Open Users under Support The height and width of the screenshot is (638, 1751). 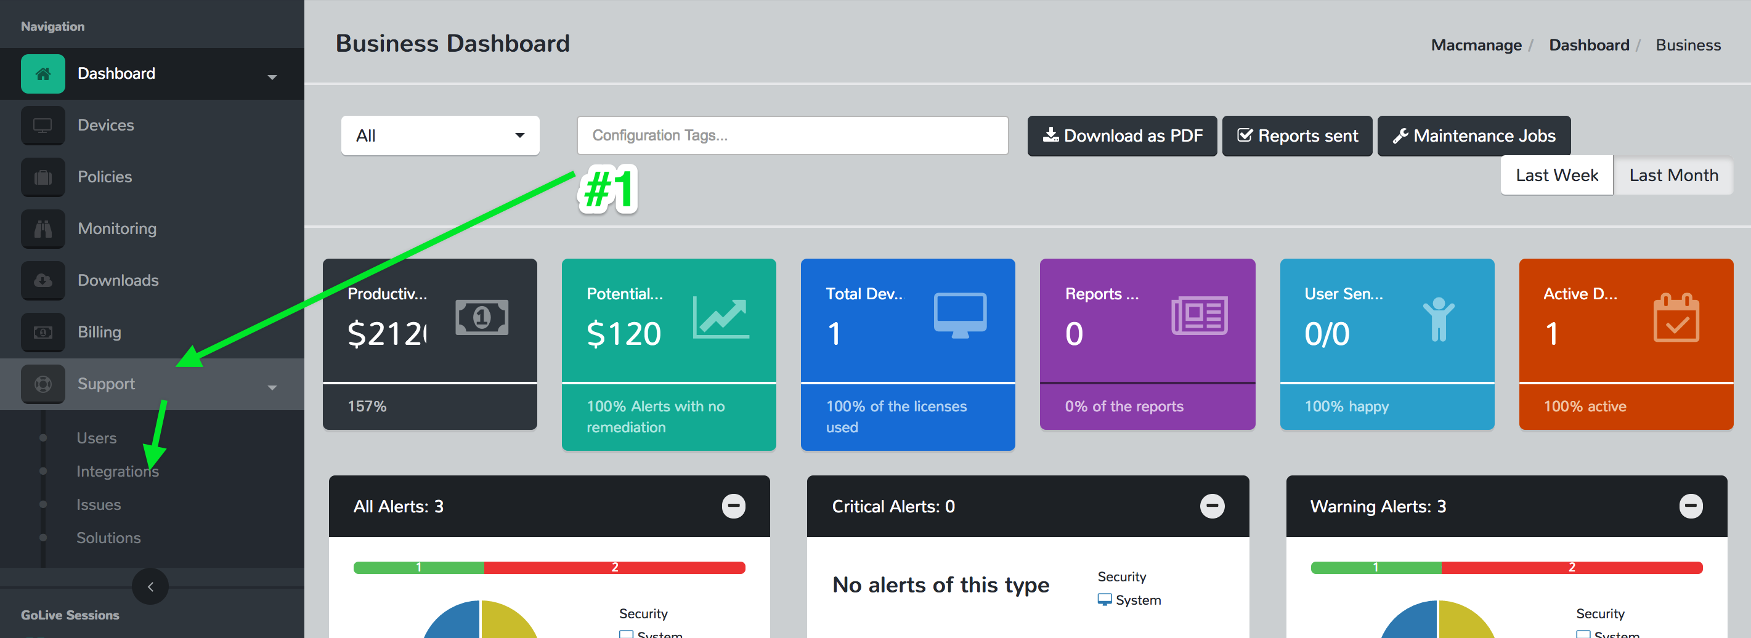pyautogui.click(x=97, y=438)
